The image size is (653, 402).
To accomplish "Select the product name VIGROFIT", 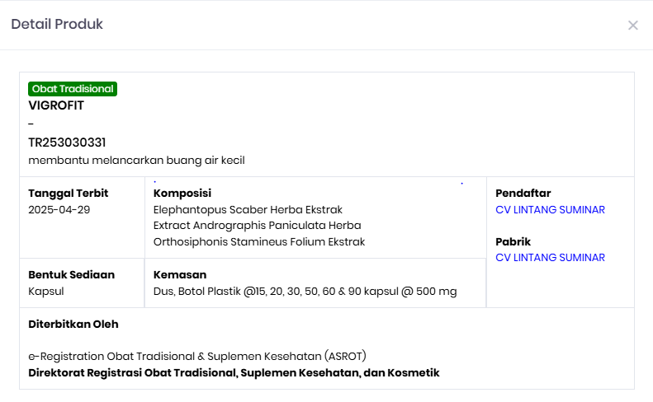I will tap(56, 105).
